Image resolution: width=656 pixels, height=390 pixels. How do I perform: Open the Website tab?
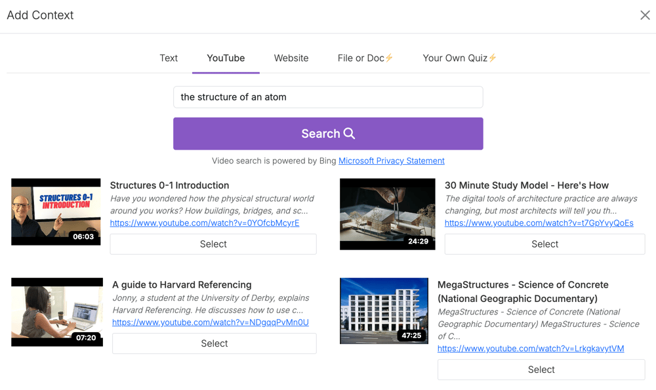point(291,58)
